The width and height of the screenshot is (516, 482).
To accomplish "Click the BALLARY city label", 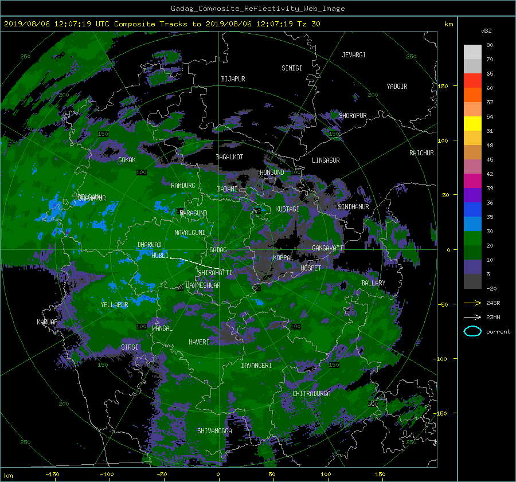I will click(373, 283).
